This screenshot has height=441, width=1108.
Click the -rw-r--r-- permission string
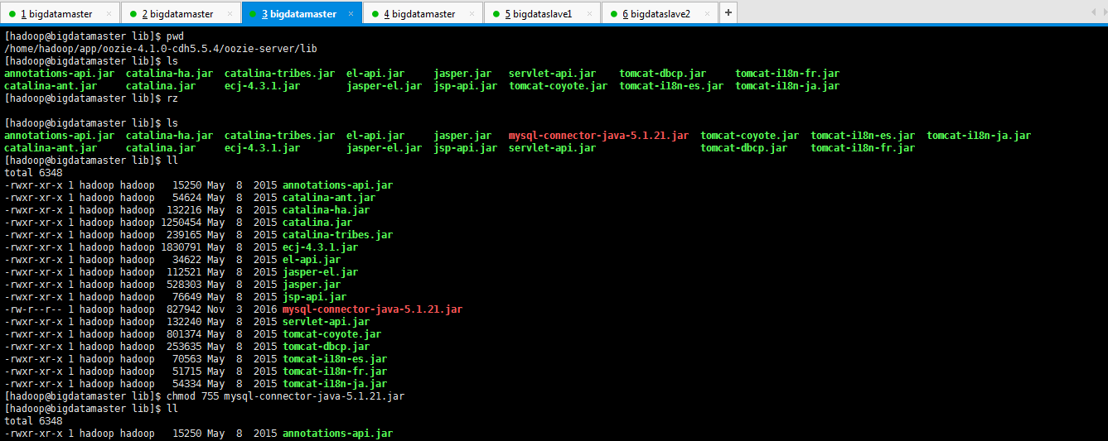tap(33, 309)
